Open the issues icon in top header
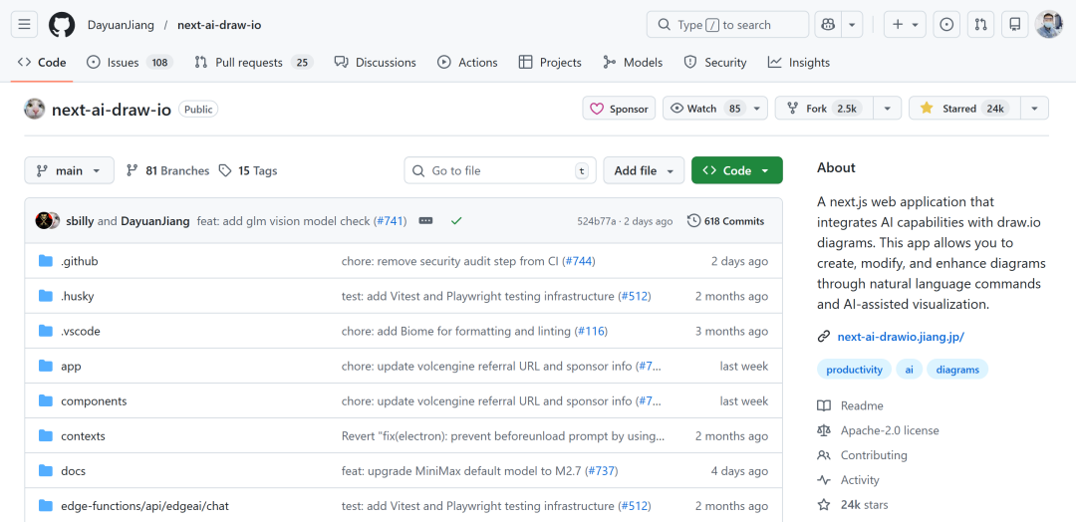1076x522 pixels. click(946, 25)
